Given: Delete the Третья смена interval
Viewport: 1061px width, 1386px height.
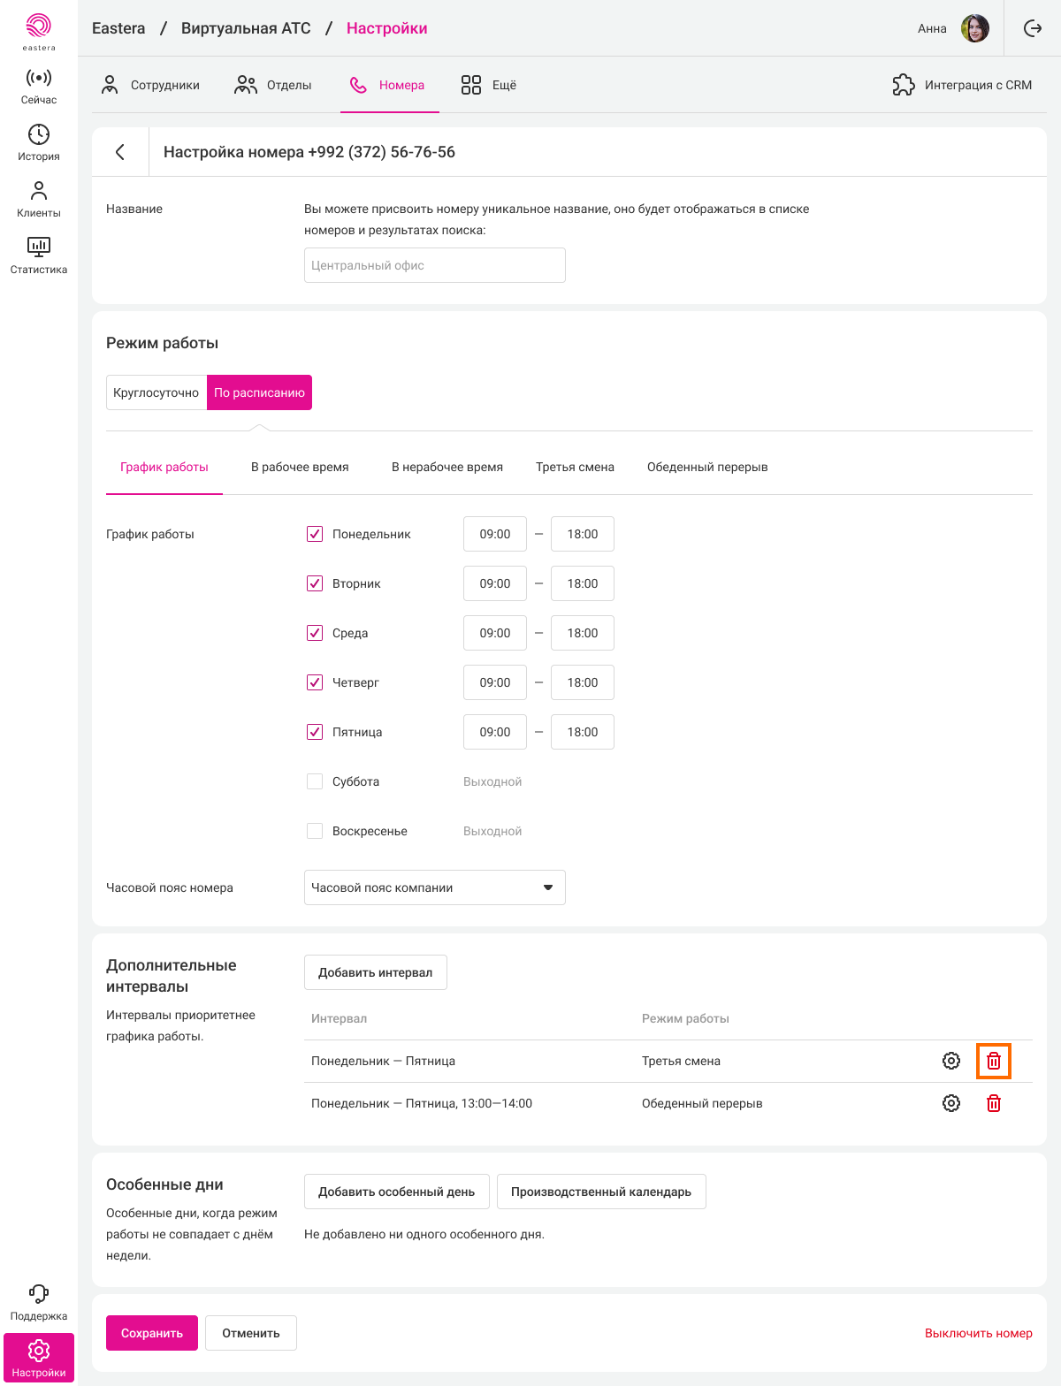Looking at the screenshot, I should (994, 1061).
